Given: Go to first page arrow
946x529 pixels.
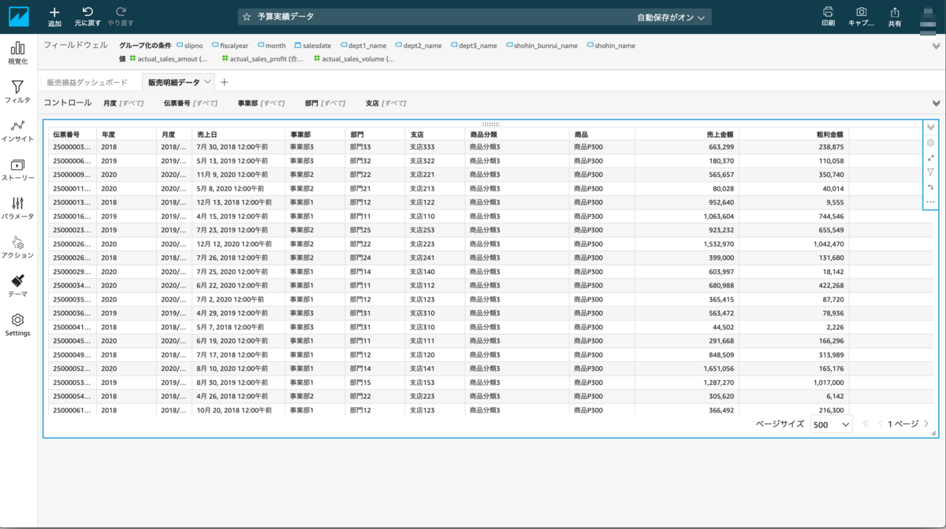Looking at the screenshot, I should click(866, 424).
